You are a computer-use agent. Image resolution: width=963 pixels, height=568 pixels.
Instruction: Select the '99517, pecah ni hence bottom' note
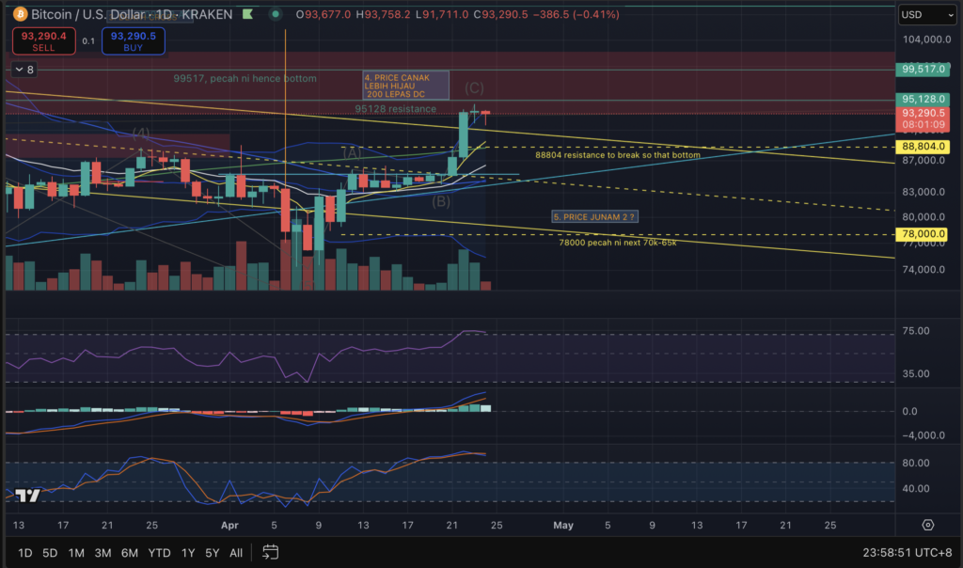[245, 79]
